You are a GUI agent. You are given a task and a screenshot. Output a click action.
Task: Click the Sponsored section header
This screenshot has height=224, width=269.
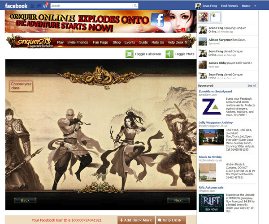click(x=205, y=85)
